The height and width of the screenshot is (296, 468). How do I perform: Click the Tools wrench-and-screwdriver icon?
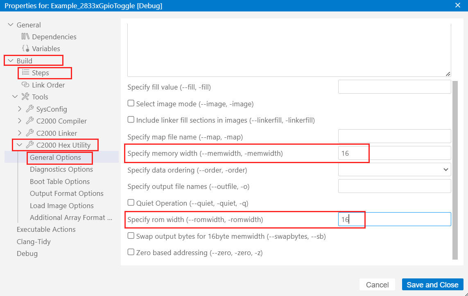click(x=25, y=96)
